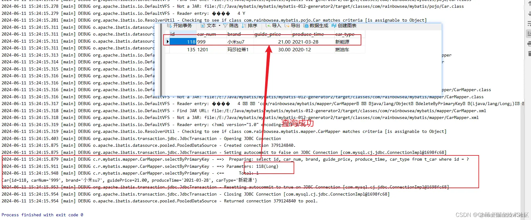Click the 排序 sort tool

click(x=249, y=26)
